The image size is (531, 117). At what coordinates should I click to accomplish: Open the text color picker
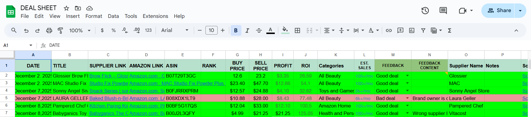pos(270,30)
